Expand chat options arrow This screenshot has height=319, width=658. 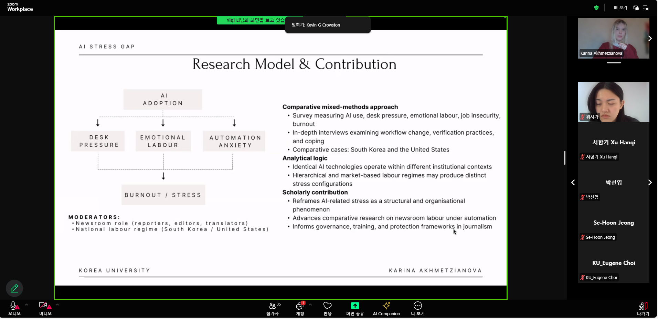pos(310,305)
